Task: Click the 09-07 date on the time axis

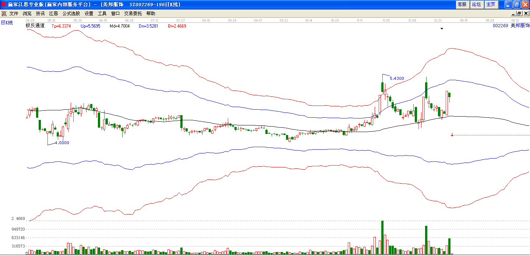Action: (x=258, y=21)
